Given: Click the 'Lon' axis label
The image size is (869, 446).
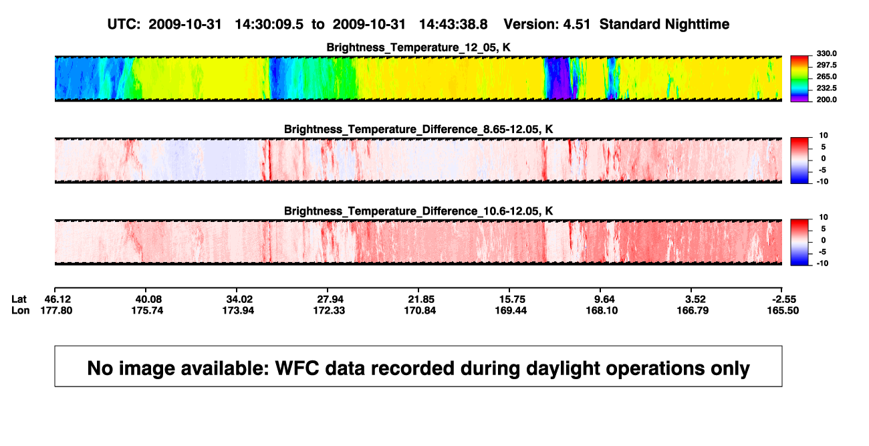Looking at the screenshot, I should pyautogui.click(x=20, y=310).
